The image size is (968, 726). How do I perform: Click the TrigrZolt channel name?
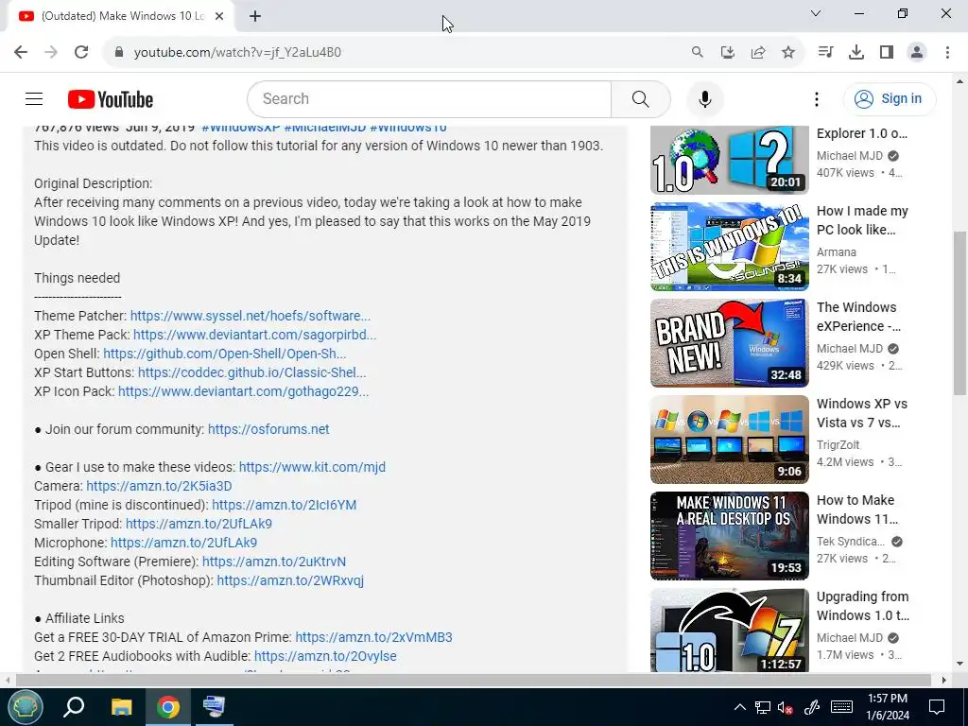point(838,444)
